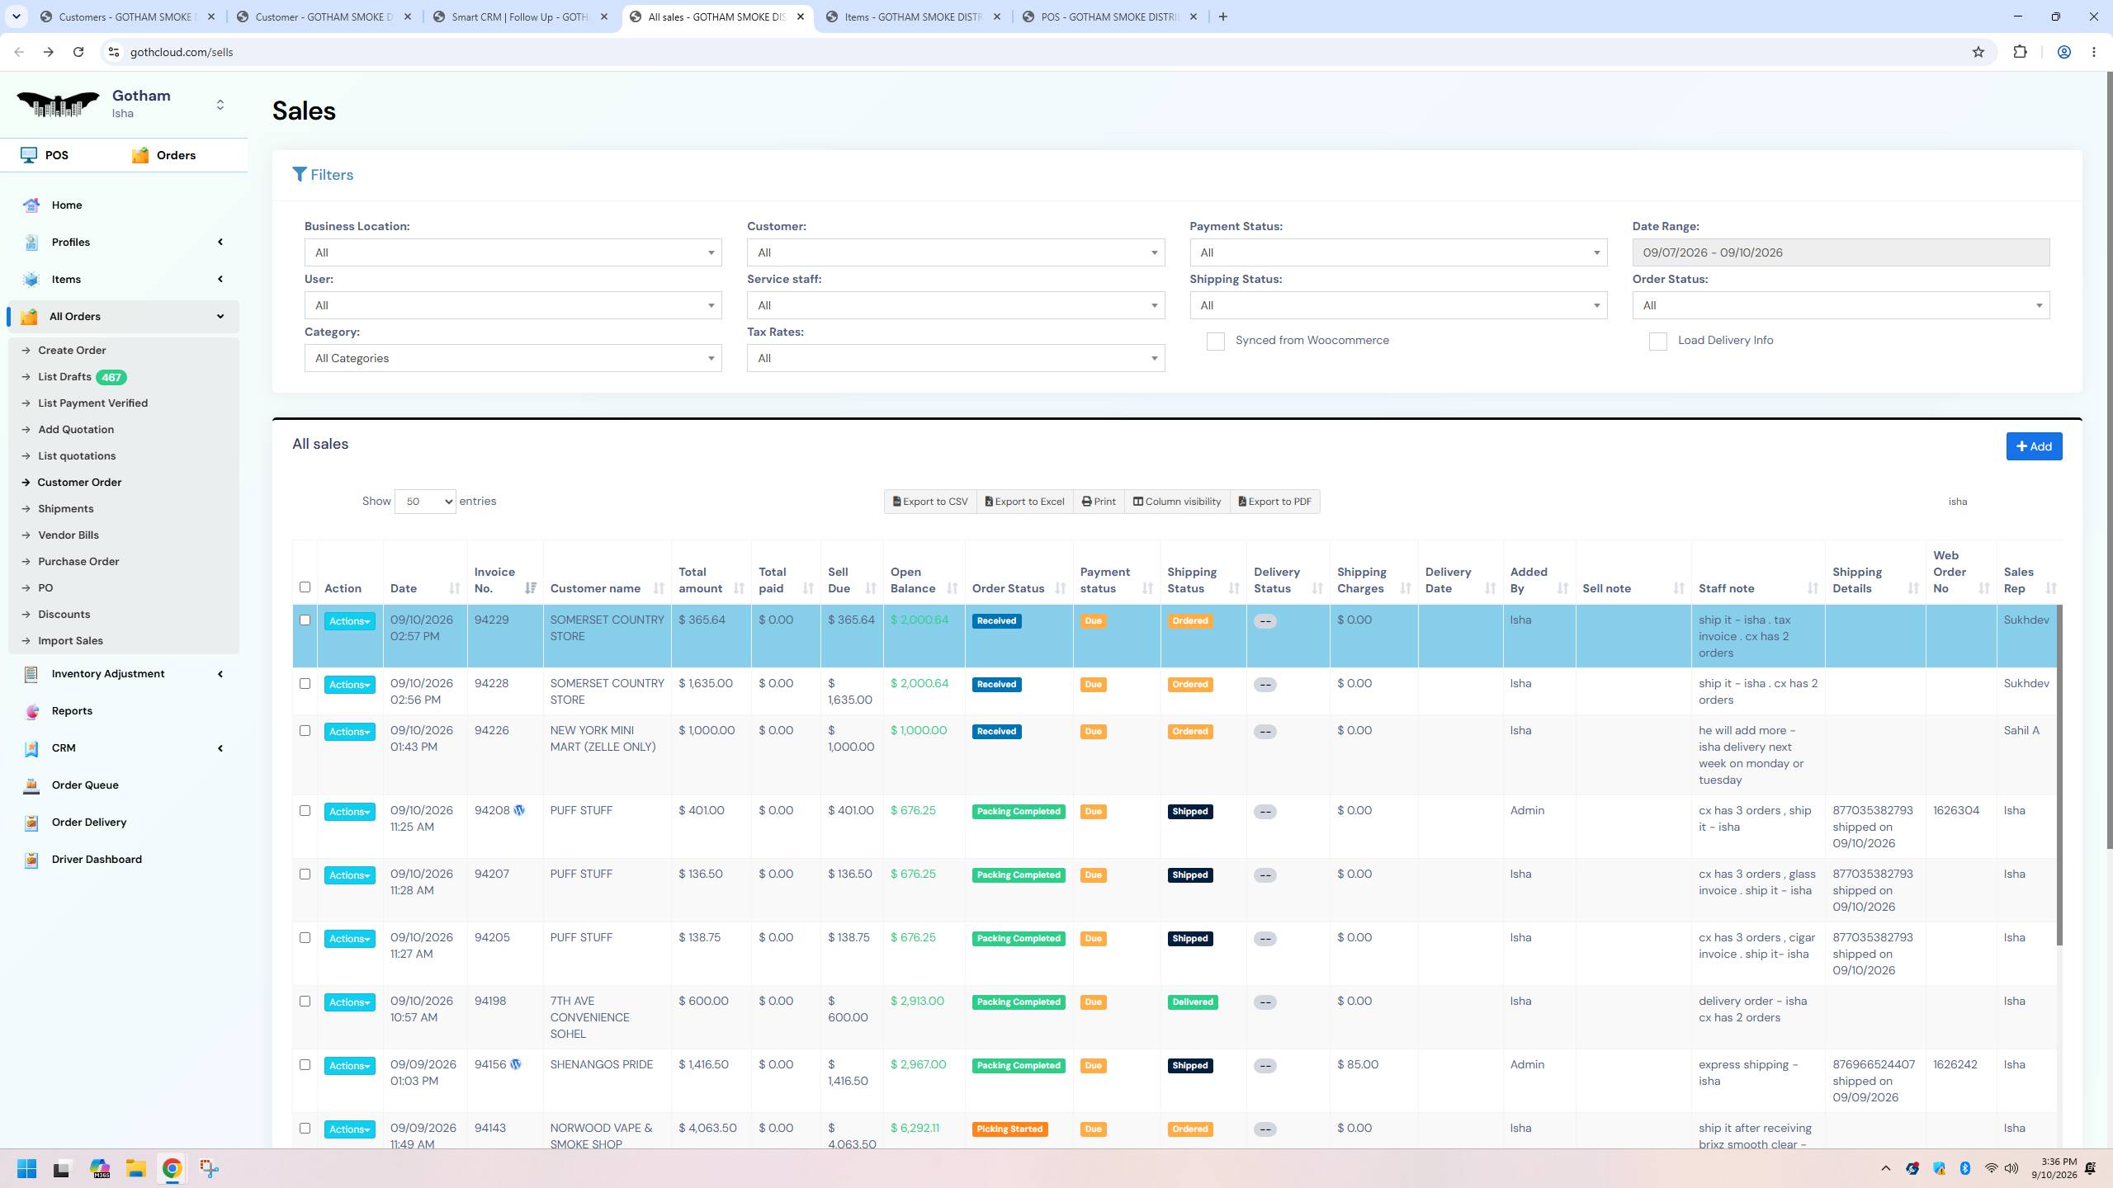
Task: Open the POS monitor icon in sidebar
Action: coord(29,155)
